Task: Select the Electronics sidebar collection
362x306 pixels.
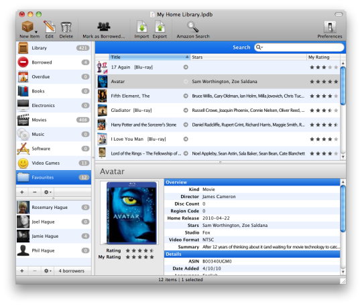Action: (x=54, y=105)
